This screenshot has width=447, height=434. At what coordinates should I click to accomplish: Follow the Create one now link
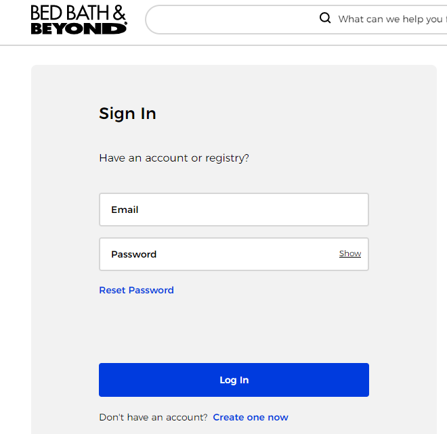[251, 417]
